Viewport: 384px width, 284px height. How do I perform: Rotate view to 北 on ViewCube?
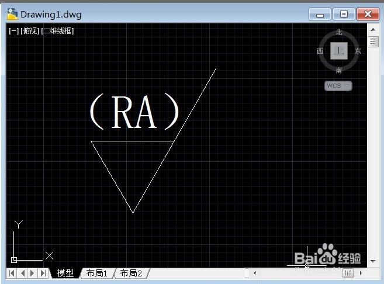pyautogui.click(x=338, y=32)
